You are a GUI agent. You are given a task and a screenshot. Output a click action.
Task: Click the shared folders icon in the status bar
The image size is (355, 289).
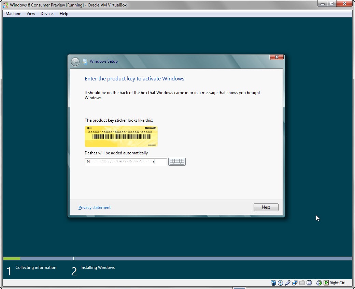(302, 283)
